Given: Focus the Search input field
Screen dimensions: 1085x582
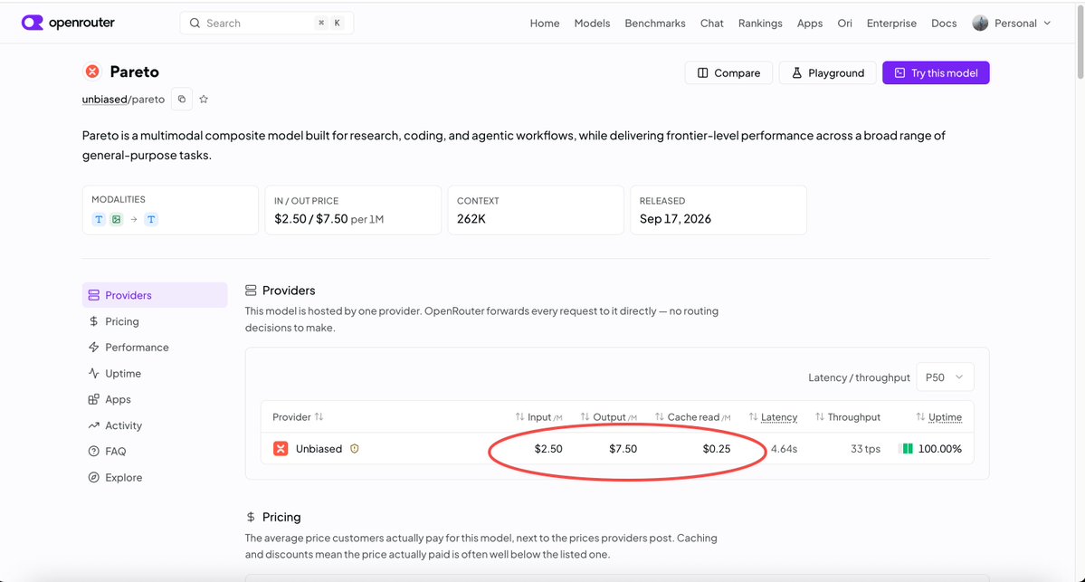Looking at the screenshot, I should click(x=266, y=23).
